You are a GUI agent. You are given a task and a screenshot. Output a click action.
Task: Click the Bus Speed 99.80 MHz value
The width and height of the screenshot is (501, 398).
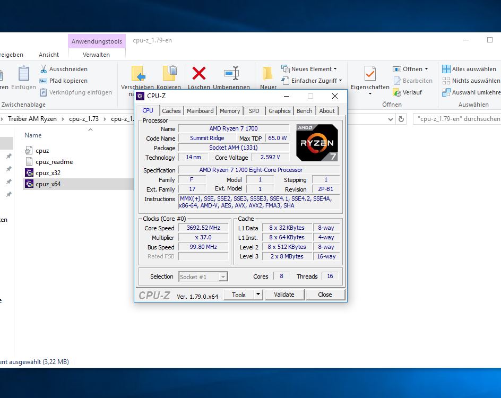point(203,247)
